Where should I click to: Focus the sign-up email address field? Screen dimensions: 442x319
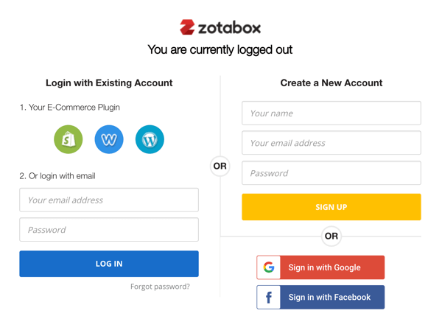click(x=331, y=143)
